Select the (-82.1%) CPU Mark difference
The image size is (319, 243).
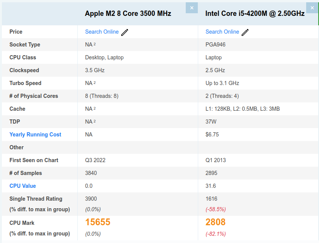coord(216,234)
